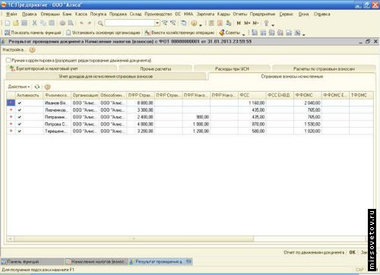Click Показать панель функций button

pos(33,33)
